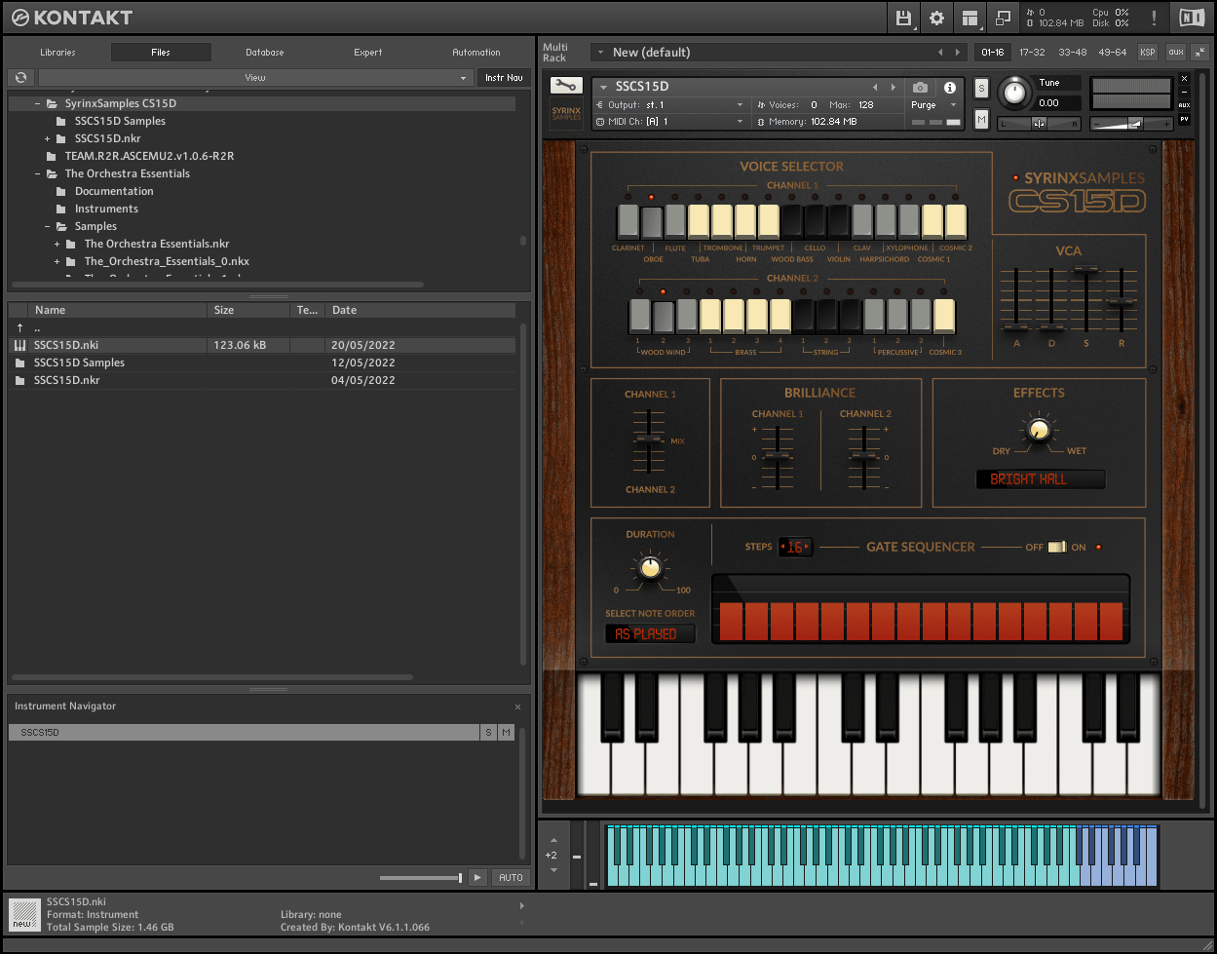Toggle the AUTO preview button
The width and height of the screenshot is (1217, 954).
point(512,878)
